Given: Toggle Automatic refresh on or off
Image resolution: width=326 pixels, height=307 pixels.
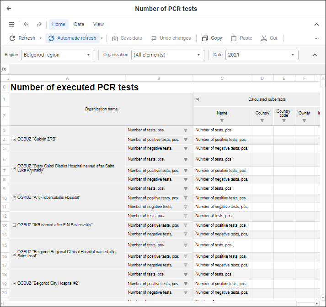Looking at the screenshot, I should pyautogui.click(x=72, y=38).
